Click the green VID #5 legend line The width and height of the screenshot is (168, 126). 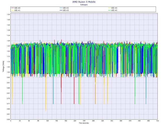pyautogui.click(x=109, y=10)
